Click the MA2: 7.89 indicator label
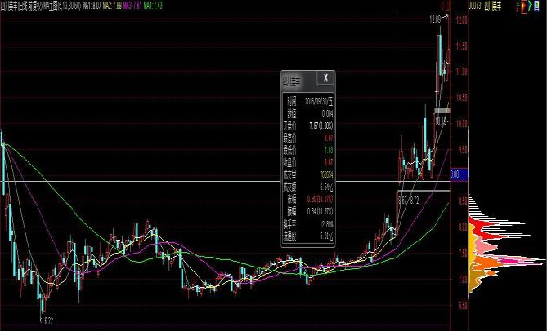Screen dimensions: 547x331 coord(112,6)
